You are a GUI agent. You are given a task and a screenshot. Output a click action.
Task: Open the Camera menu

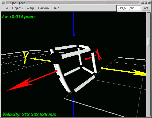click(x=43, y=8)
